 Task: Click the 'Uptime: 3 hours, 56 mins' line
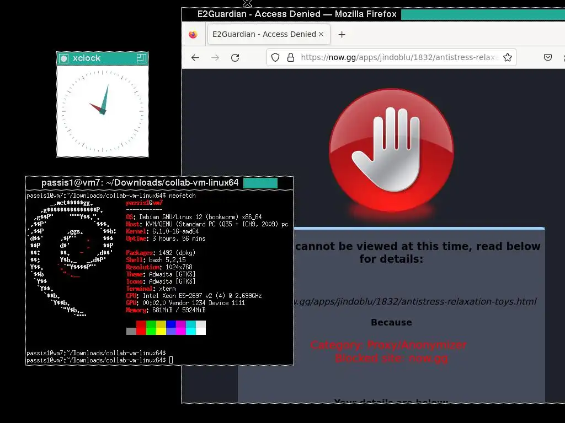click(166, 238)
